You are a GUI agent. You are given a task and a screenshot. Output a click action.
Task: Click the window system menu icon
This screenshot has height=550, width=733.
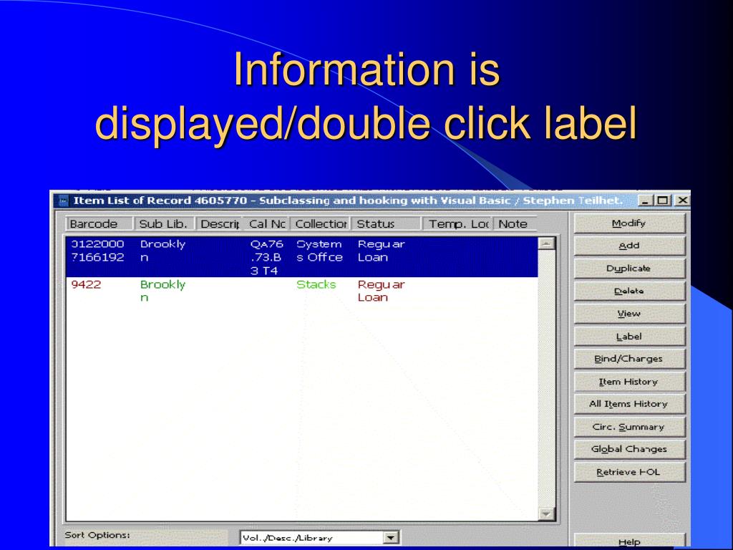point(62,201)
